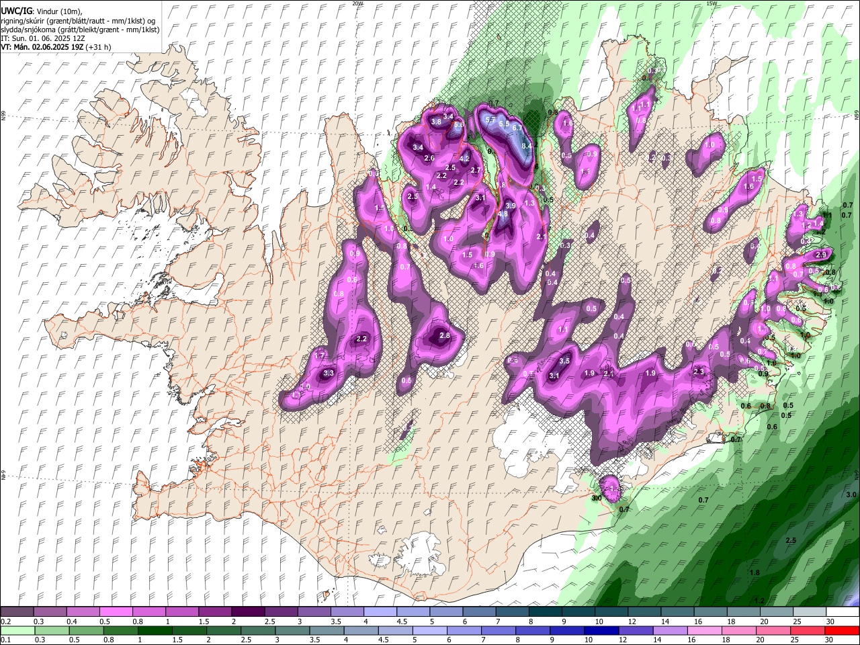Select the slydda/snjókoma legend description line
The width and height of the screenshot is (860, 645).
[x=80, y=30]
